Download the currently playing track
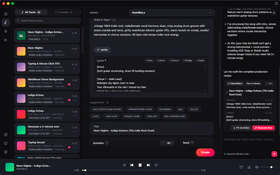The width and height of the screenshot is (280, 175). (249, 167)
